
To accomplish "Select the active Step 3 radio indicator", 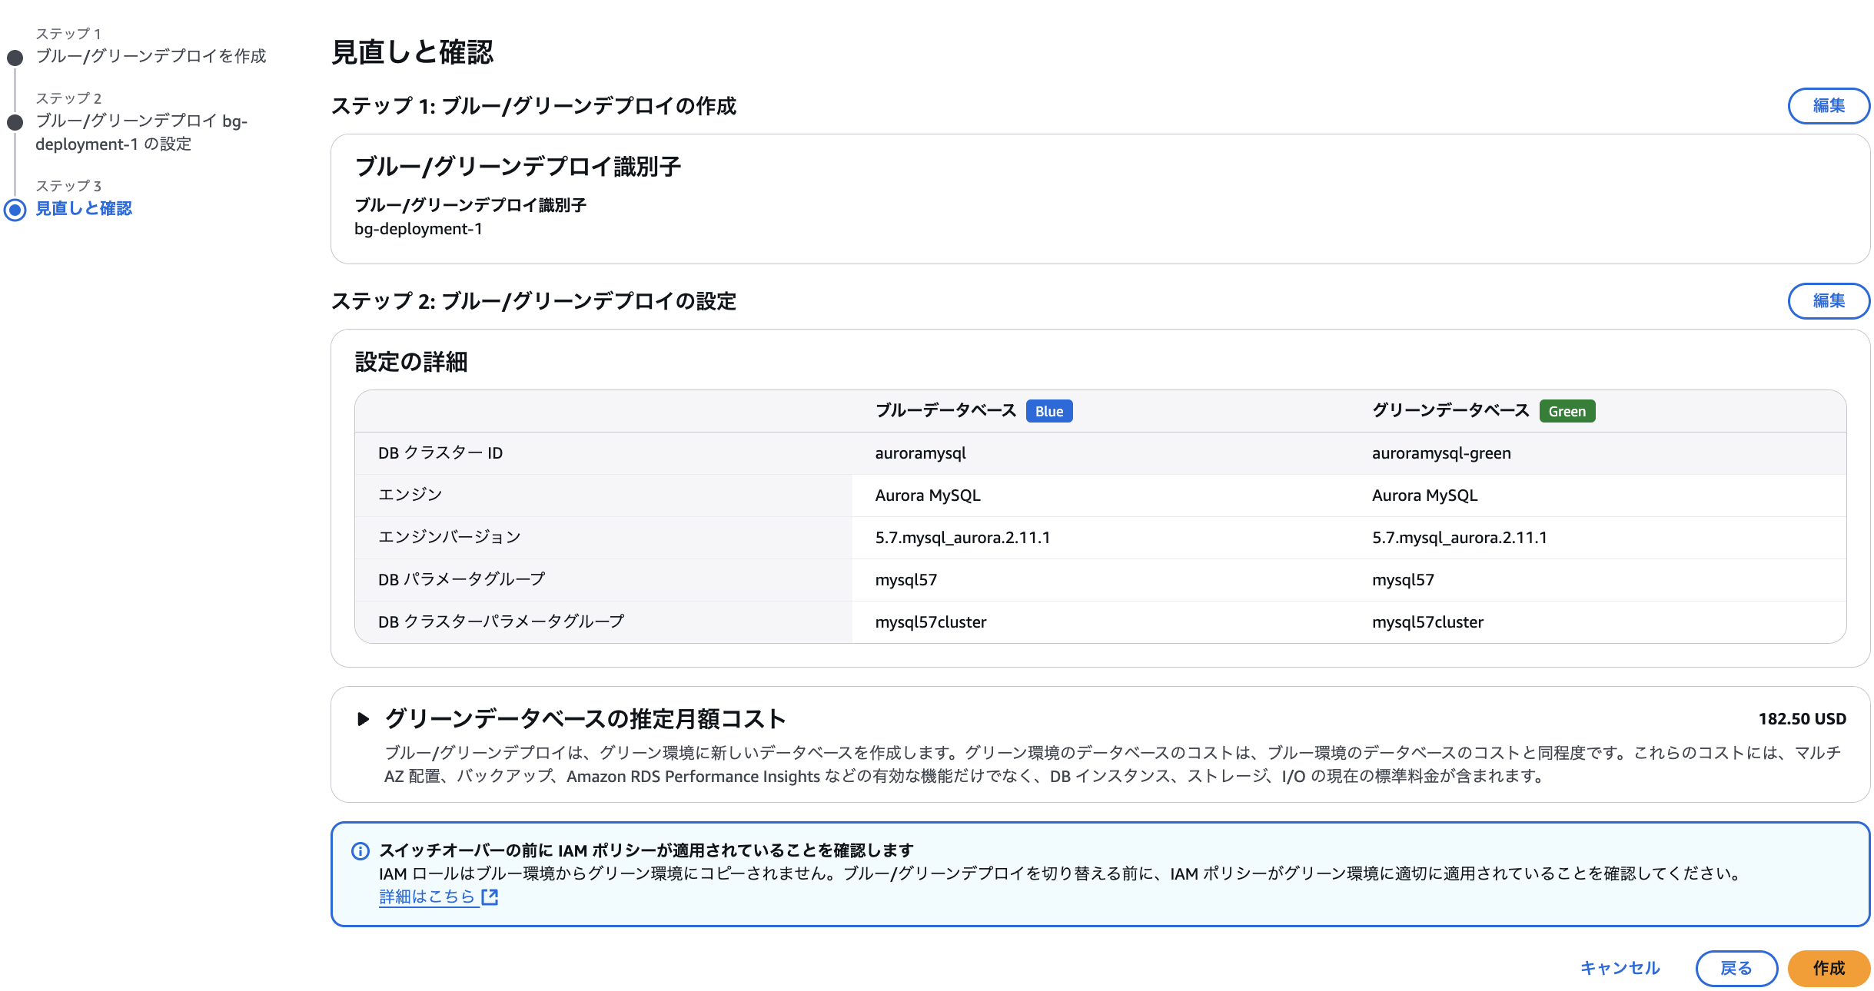I will click(x=15, y=209).
